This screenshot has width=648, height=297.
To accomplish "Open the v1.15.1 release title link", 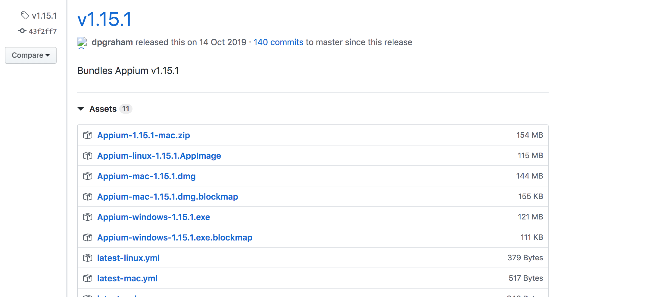I will [x=104, y=19].
